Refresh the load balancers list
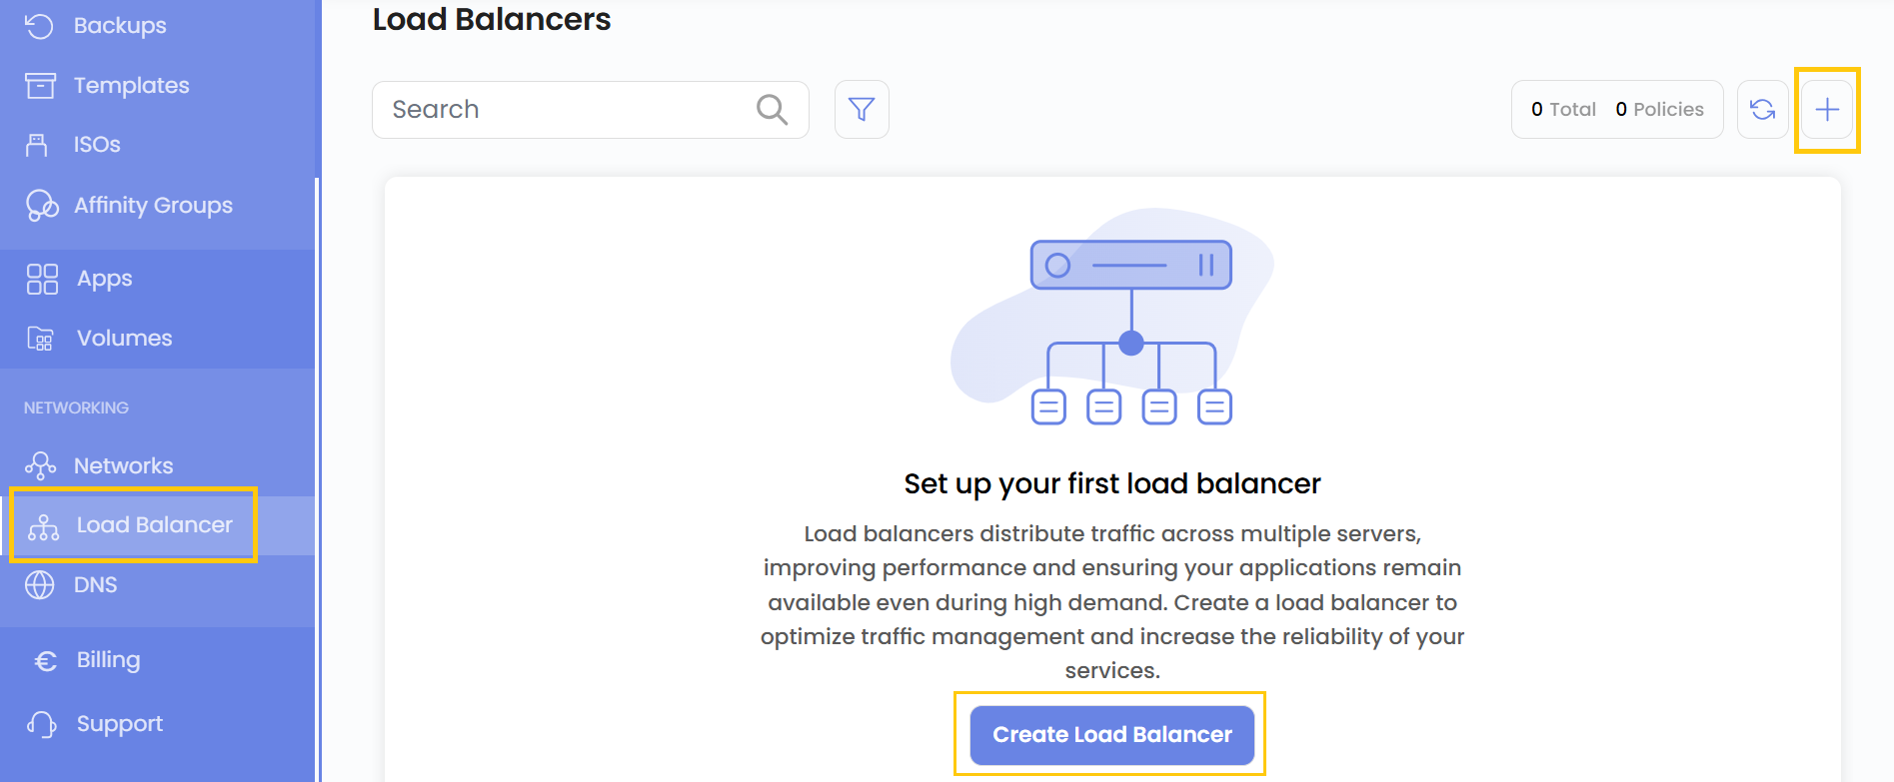This screenshot has width=1894, height=782. (x=1763, y=109)
